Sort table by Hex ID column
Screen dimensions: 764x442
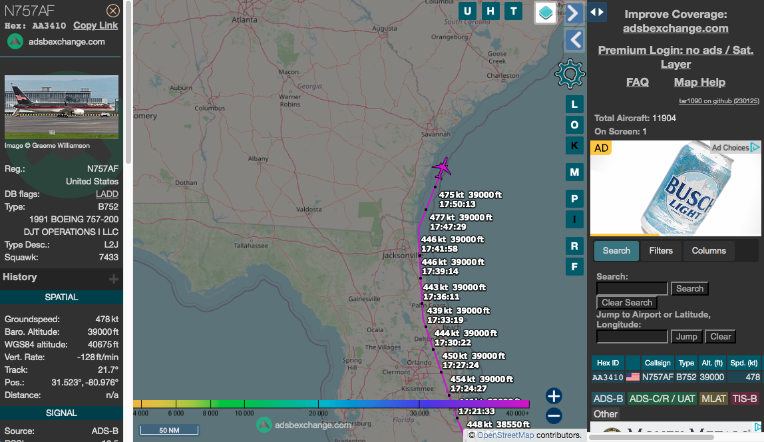608,363
